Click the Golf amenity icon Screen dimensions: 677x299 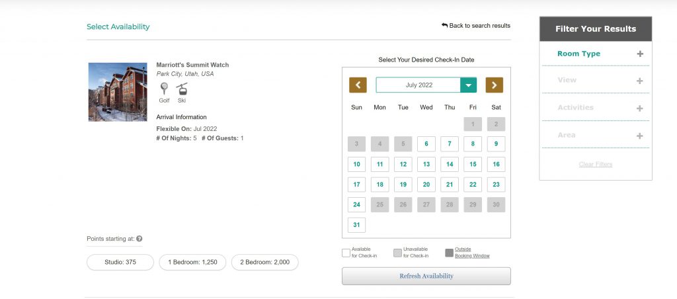pos(164,89)
